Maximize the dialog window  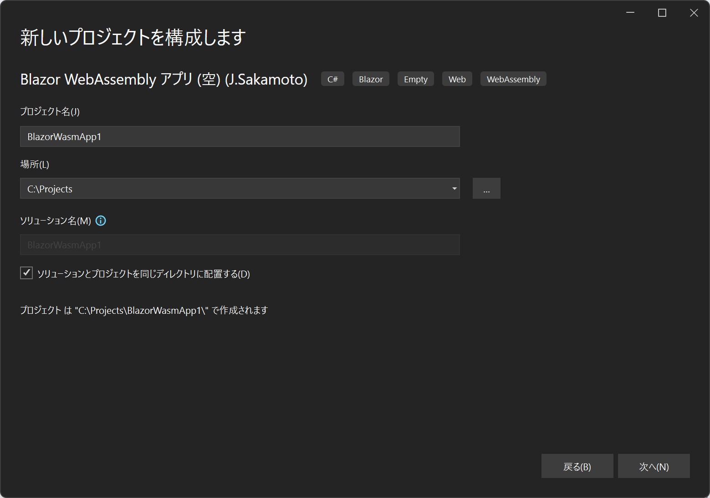(662, 13)
